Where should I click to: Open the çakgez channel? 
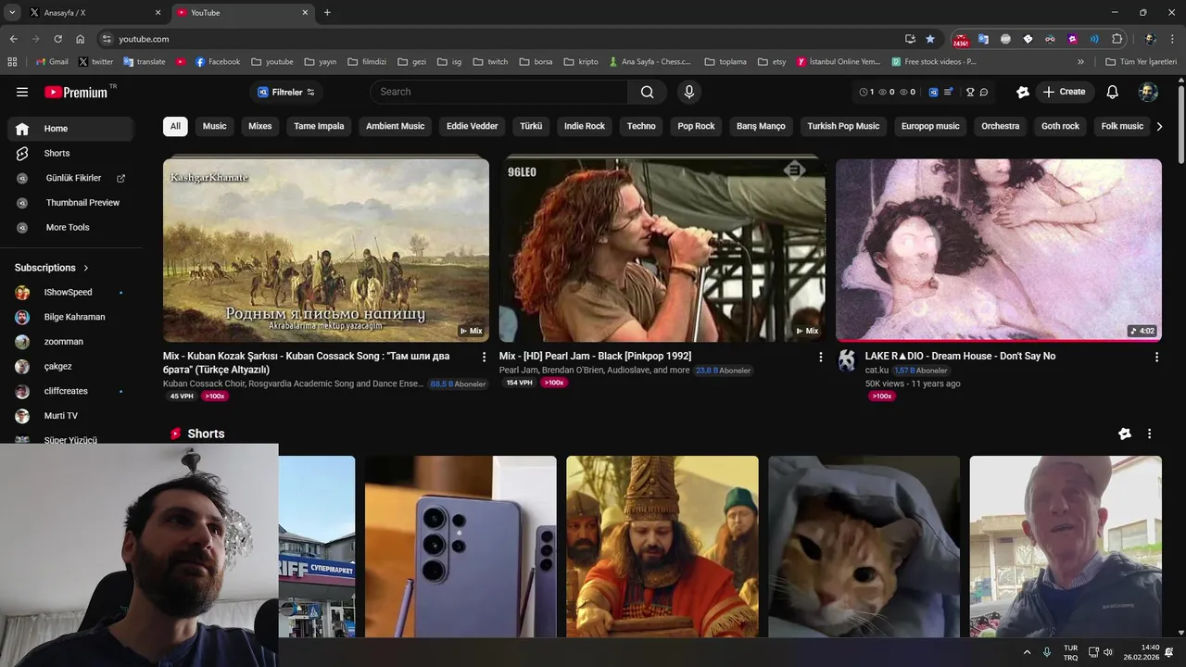[x=70, y=367]
